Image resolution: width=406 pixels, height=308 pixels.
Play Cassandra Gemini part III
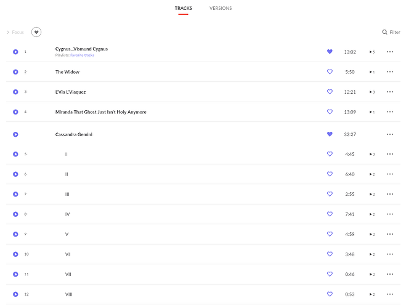tap(15, 194)
